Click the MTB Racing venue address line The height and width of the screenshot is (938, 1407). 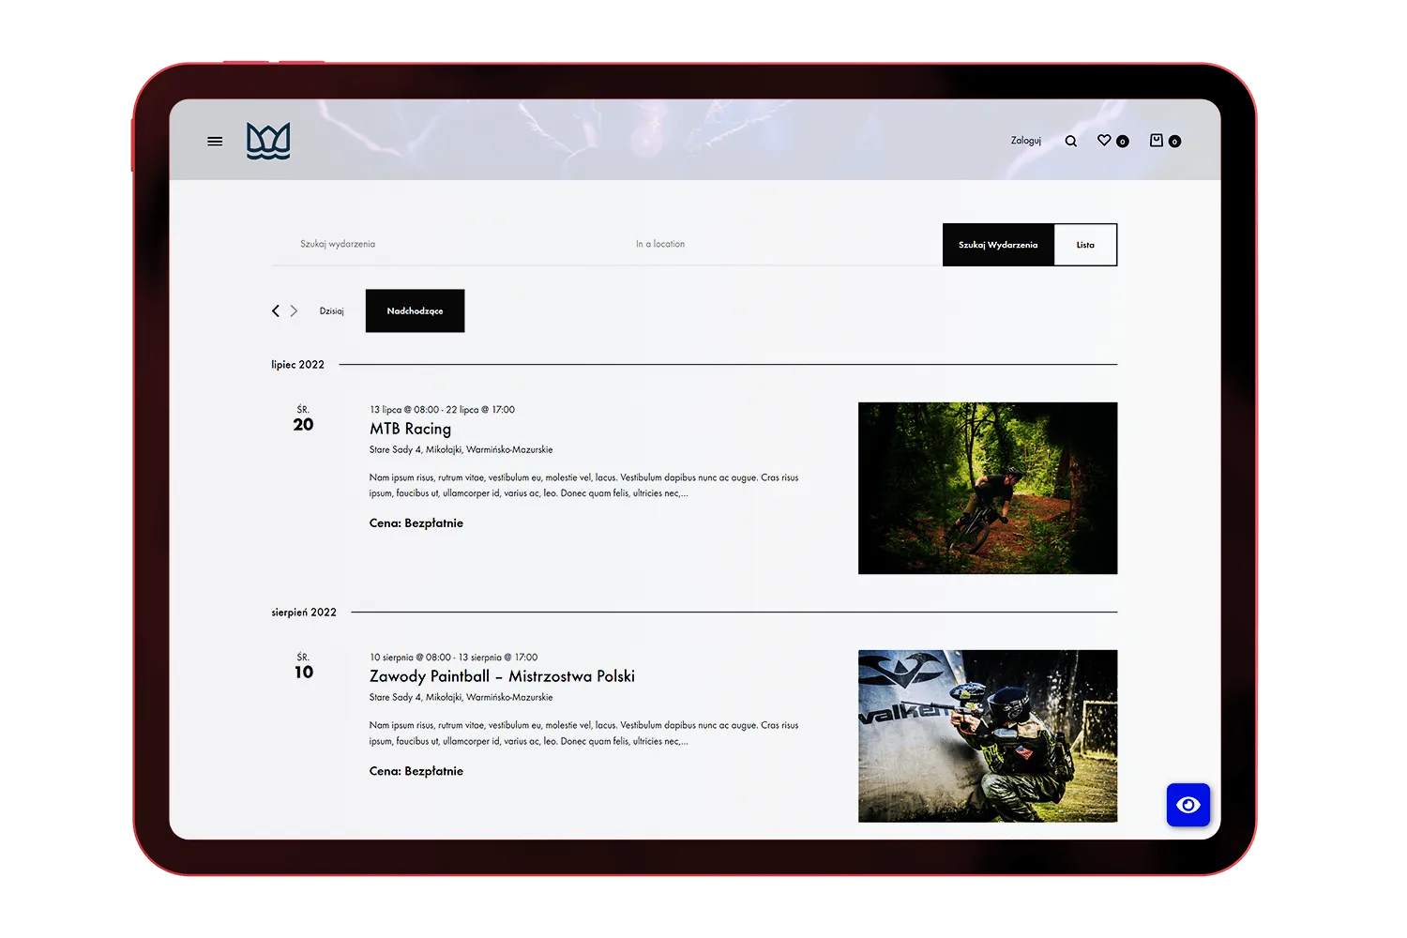tap(461, 450)
